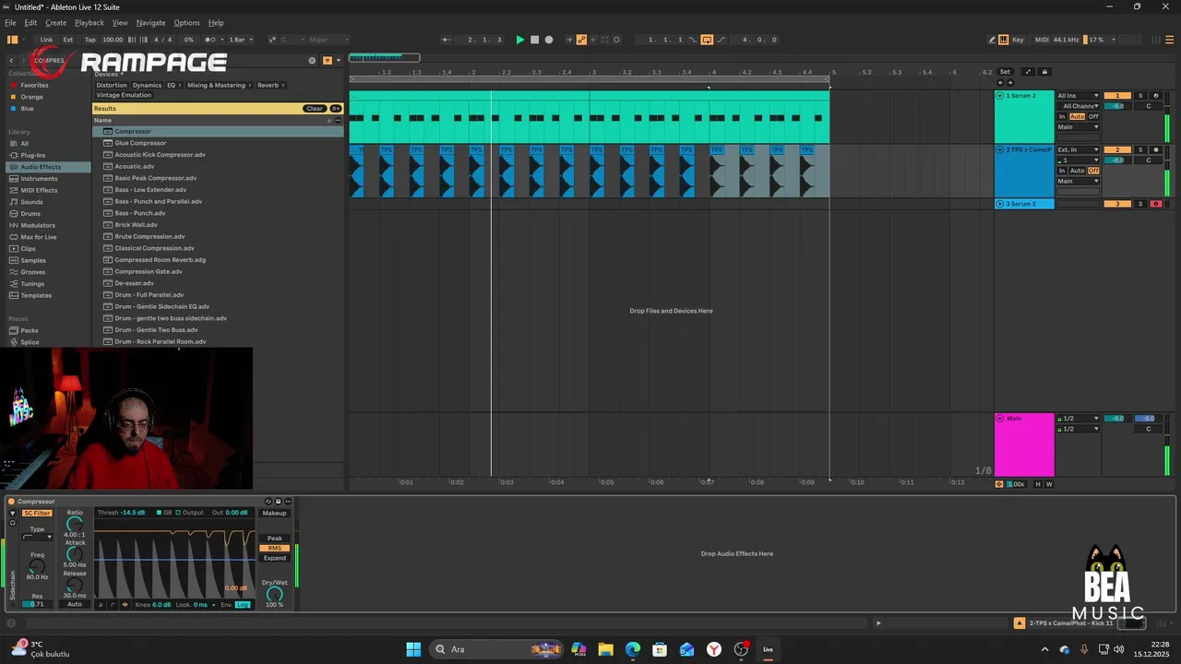The width and height of the screenshot is (1181, 664).
Task: Toggle the Metronome button
Action: [x=212, y=40]
